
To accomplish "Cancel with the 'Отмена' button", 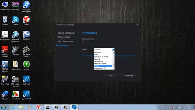I will (129, 75).
